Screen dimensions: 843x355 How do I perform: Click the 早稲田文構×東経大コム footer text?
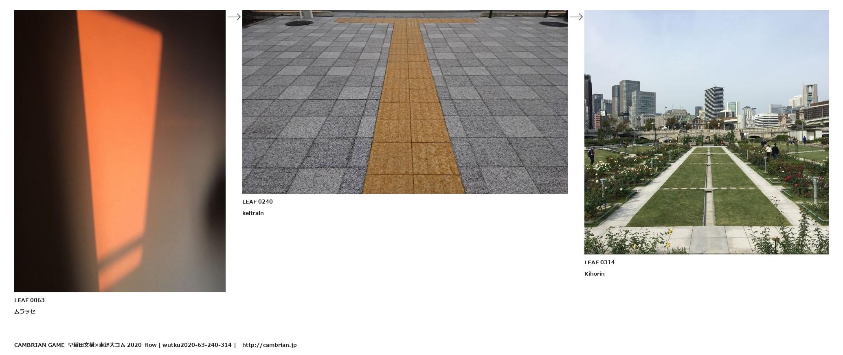click(x=97, y=345)
